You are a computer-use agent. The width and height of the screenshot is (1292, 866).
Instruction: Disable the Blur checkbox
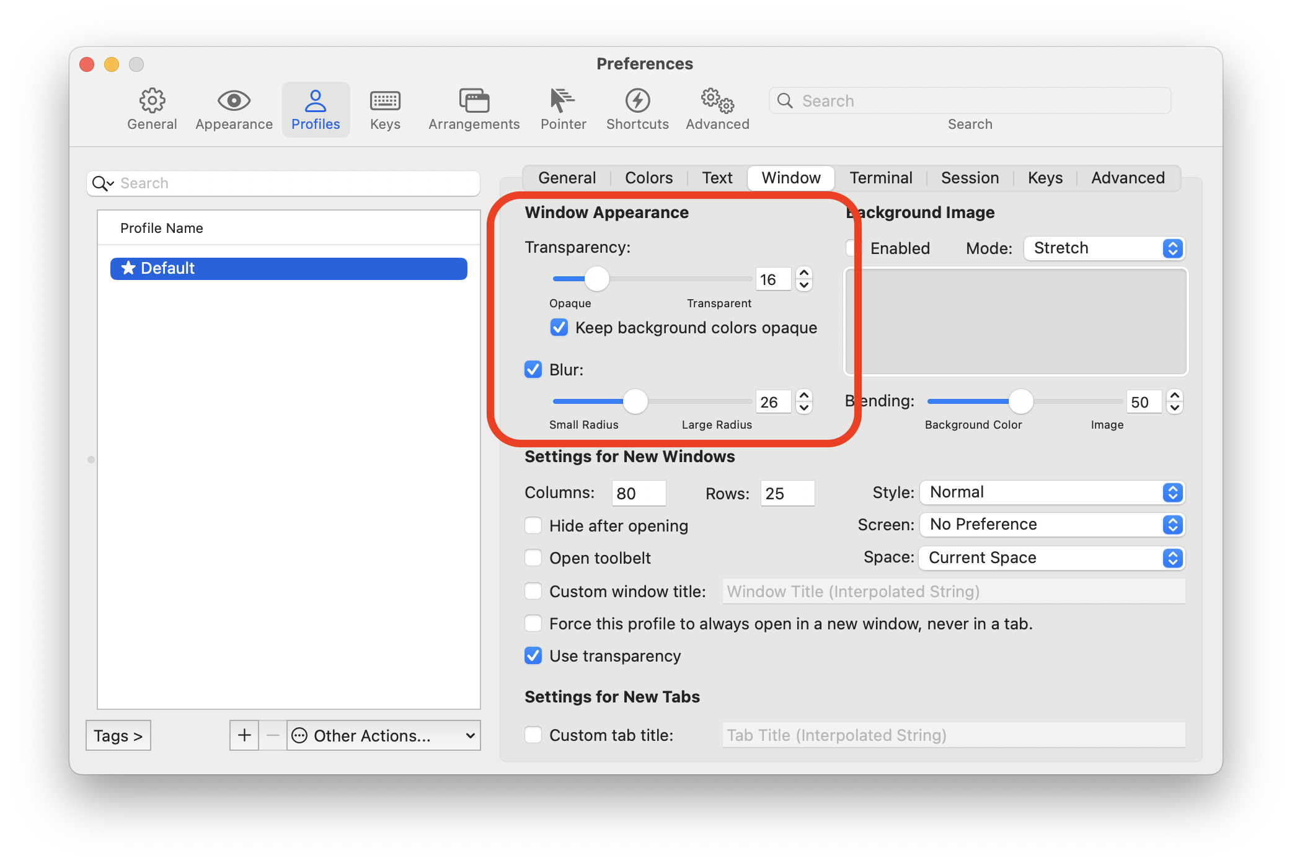point(533,370)
